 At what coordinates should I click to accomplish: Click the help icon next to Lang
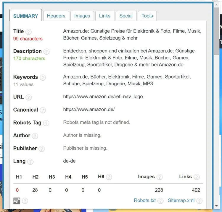pyautogui.click(x=30, y=162)
